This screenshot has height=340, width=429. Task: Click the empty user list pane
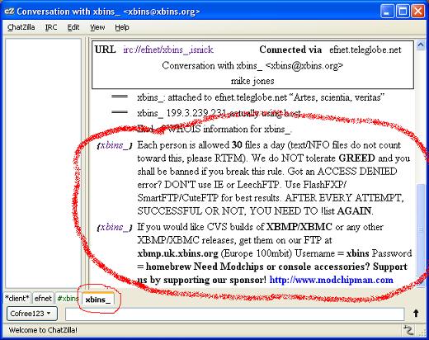43,163
